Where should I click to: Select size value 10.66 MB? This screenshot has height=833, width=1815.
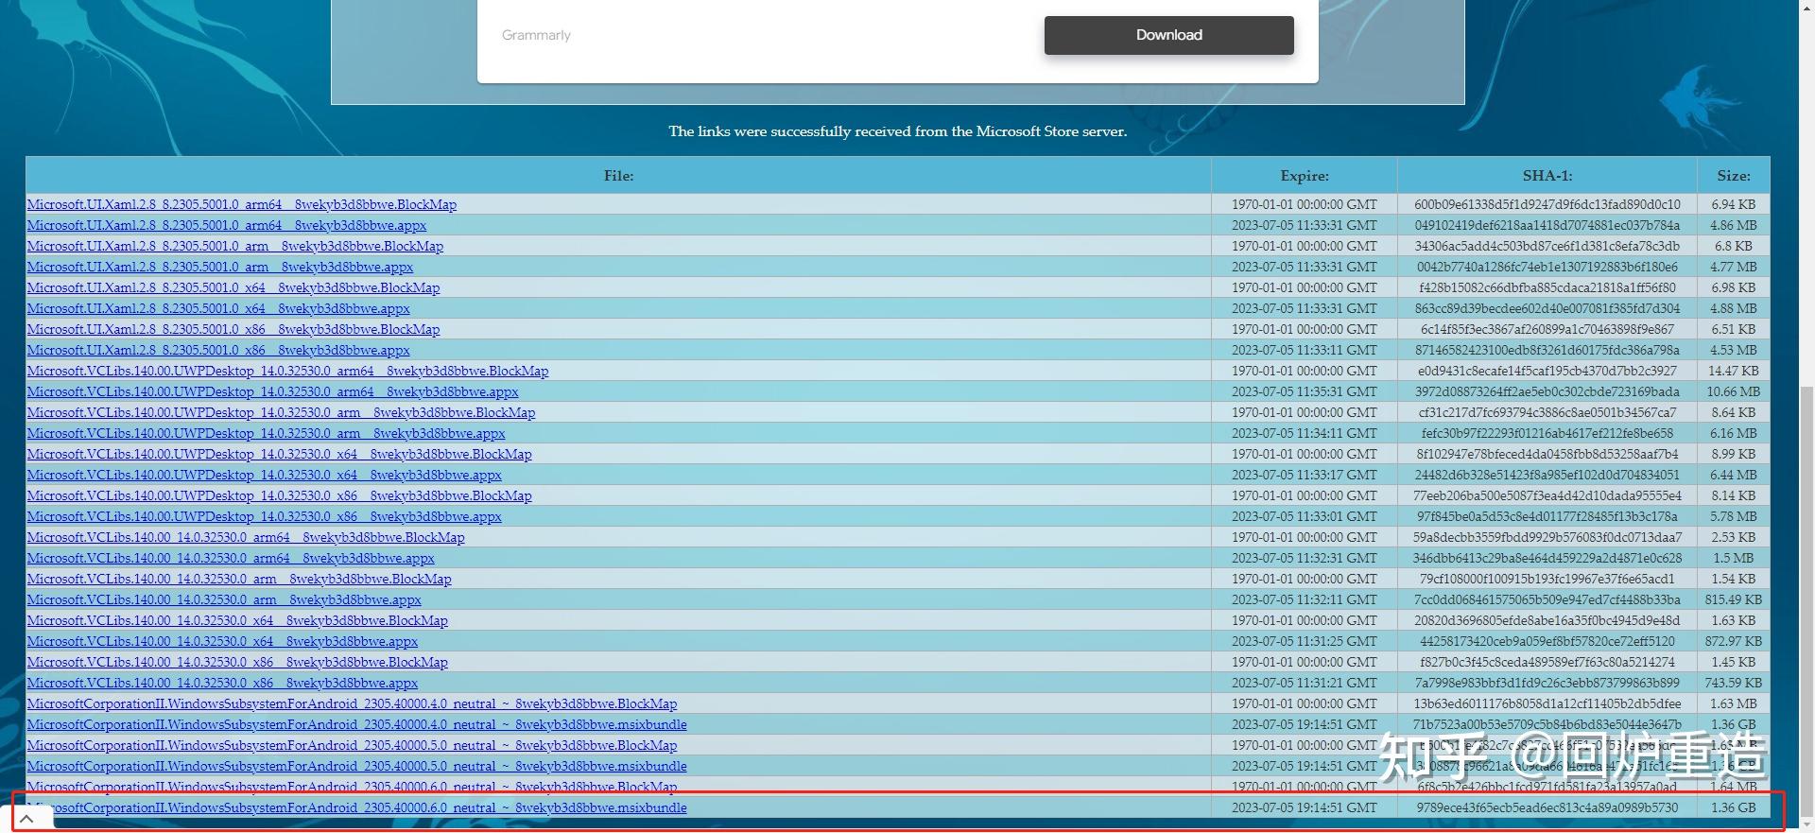pyautogui.click(x=1734, y=391)
